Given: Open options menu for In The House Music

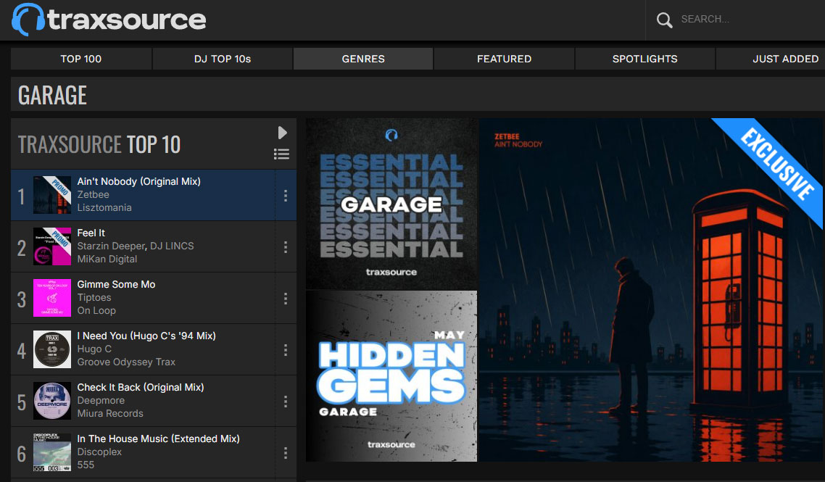Looking at the screenshot, I should [286, 453].
